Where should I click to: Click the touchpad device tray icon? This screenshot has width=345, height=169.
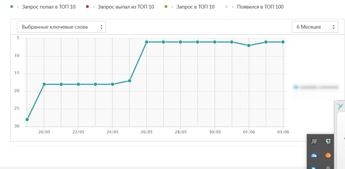click(x=314, y=141)
